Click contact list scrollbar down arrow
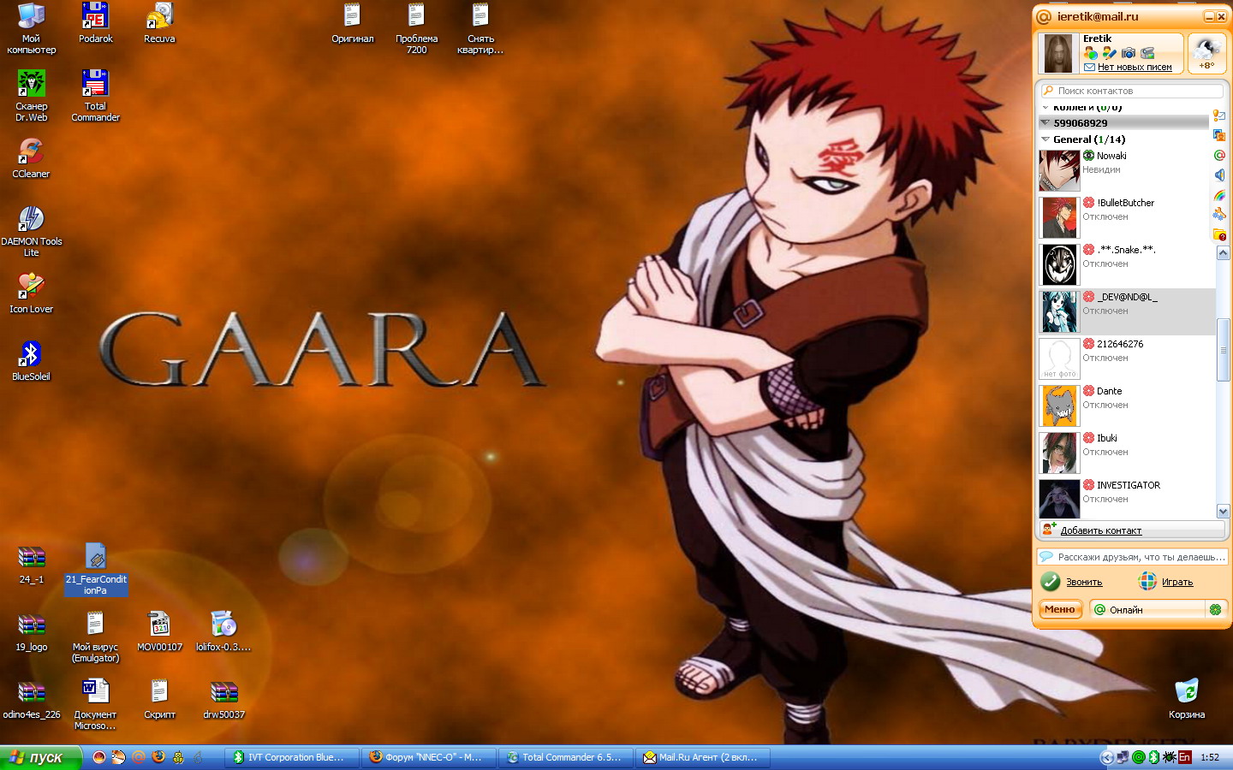This screenshot has height=770, width=1233. click(x=1223, y=511)
